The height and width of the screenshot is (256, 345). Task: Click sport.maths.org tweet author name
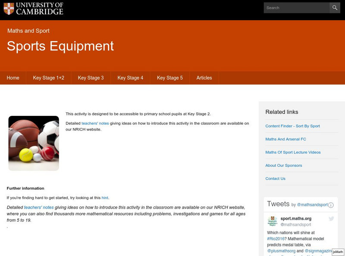point(296,219)
